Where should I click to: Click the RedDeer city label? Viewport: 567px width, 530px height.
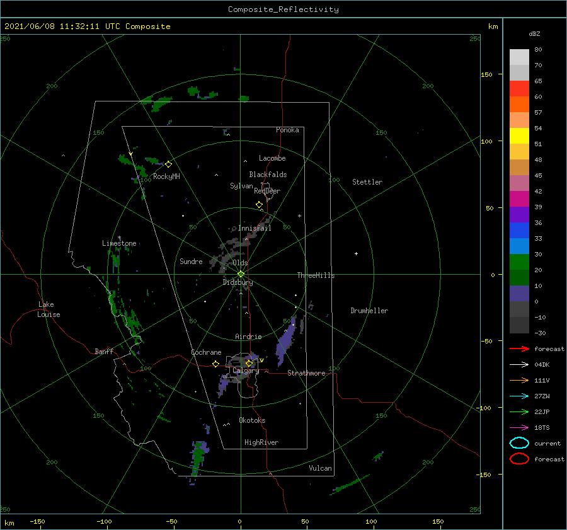(267, 191)
